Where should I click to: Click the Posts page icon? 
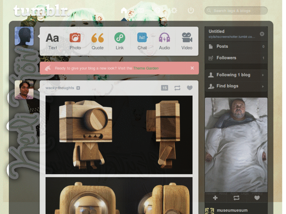[x=211, y=46]
